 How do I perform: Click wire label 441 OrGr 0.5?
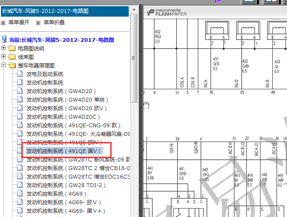(182, 173)
